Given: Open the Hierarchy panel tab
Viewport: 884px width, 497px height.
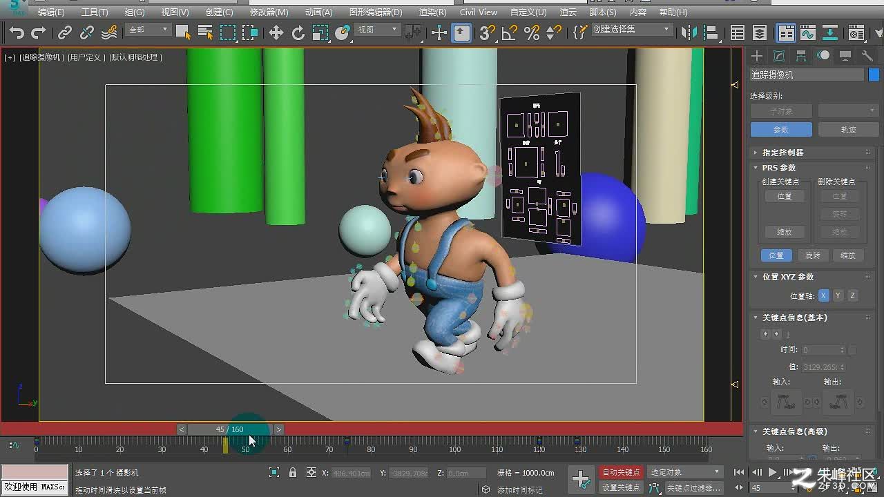Looking at the screenshot, I should (801, 56).
